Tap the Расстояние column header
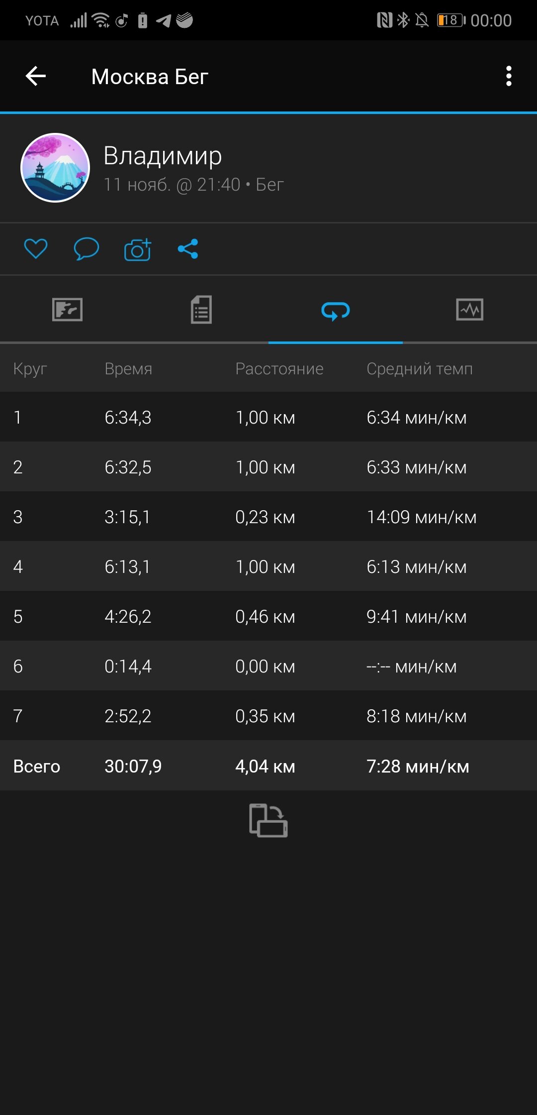Screen dimensions: 537x1115 point(279,369)
